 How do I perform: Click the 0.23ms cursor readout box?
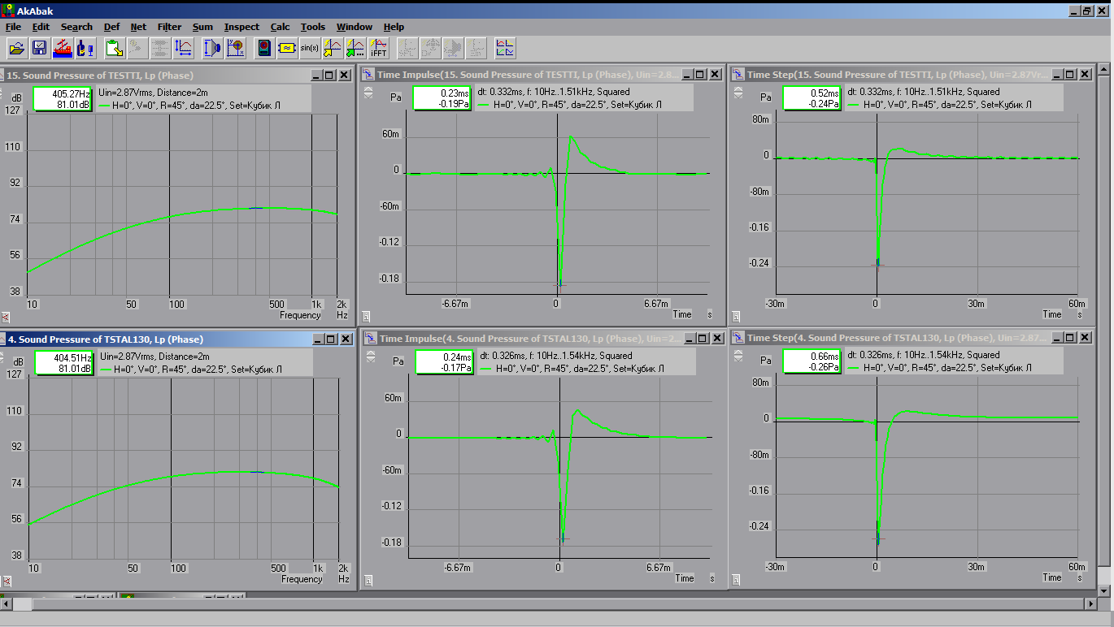(443, 98)
